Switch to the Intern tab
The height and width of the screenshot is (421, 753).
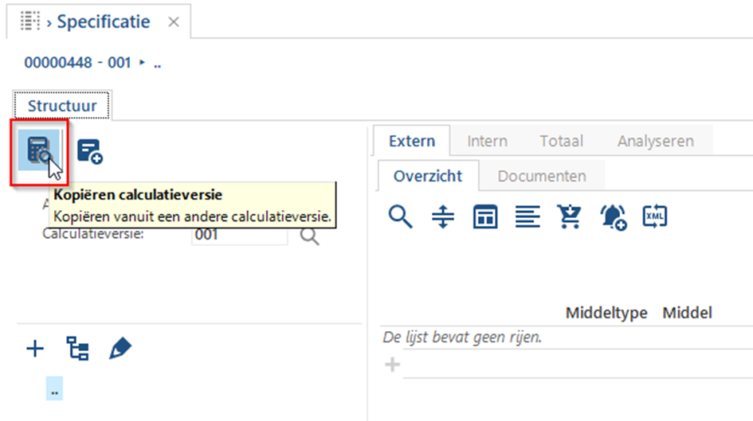pyautogui.click(x=487, y=141)
